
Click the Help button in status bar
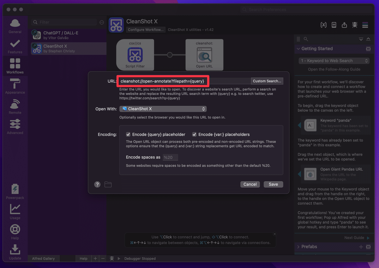pos(83,259)
